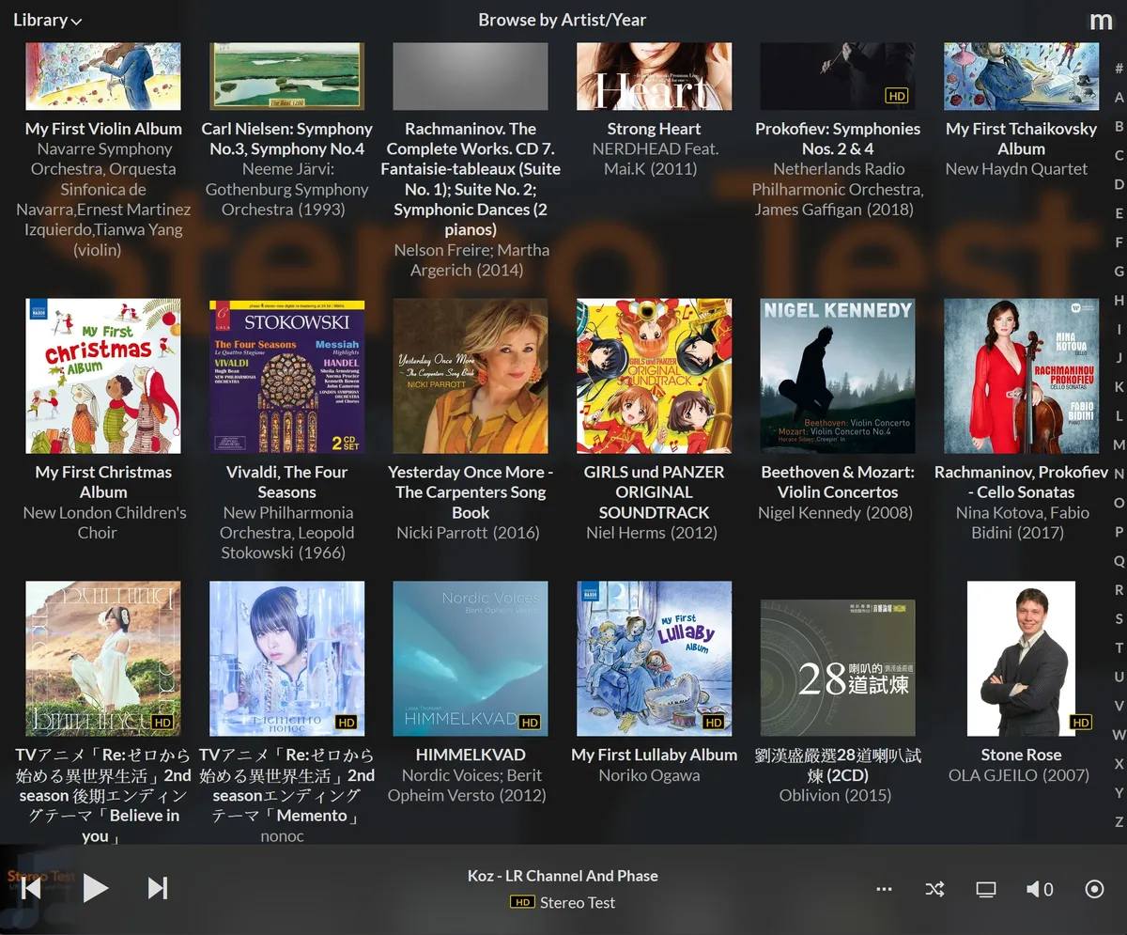Select 'Prokofiev: Symphonies Nos. 2 & 4' title
Image resolution: width=1127 pixels, height=935 pixels.
pyautogui.click(x=838, y=139)
